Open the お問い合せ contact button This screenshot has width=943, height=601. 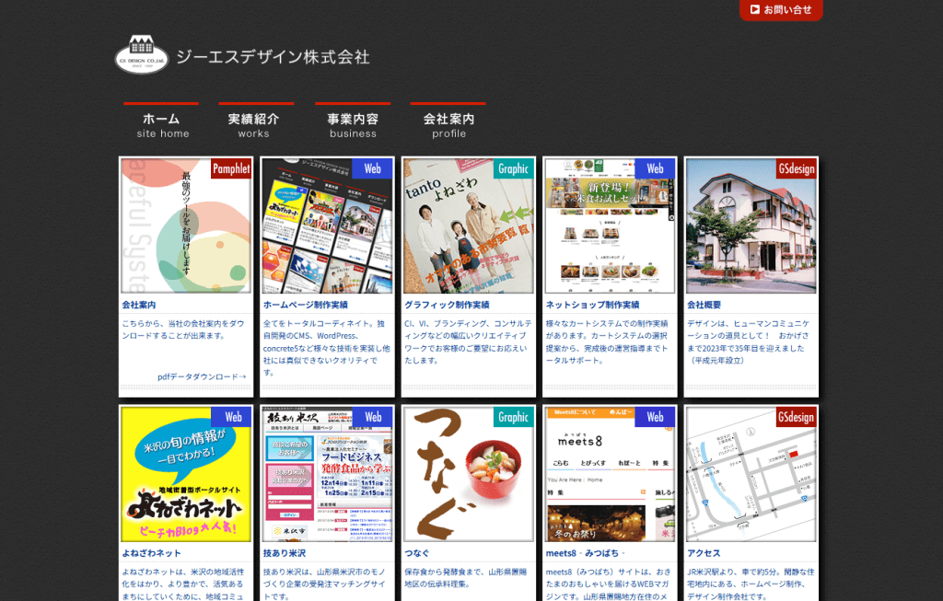(x=781, y=9)
